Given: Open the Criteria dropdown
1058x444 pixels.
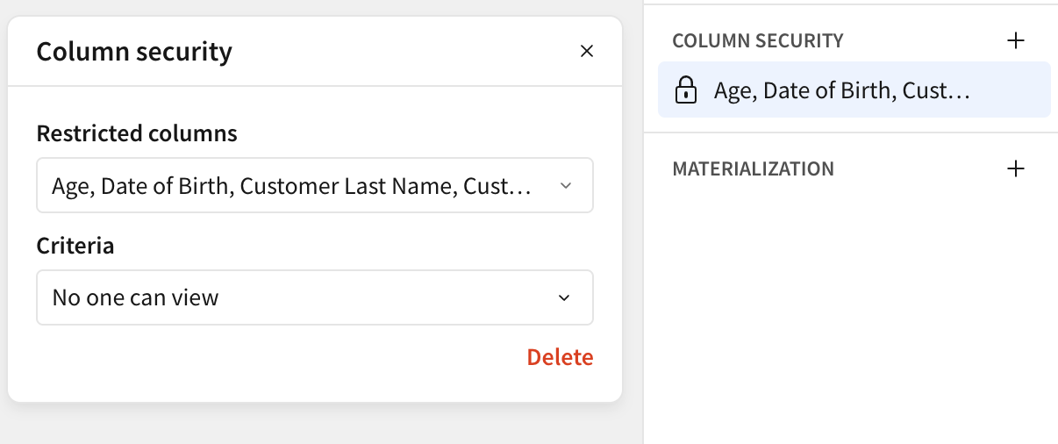Looking at the screenshot, I should (x=314, y=297).
